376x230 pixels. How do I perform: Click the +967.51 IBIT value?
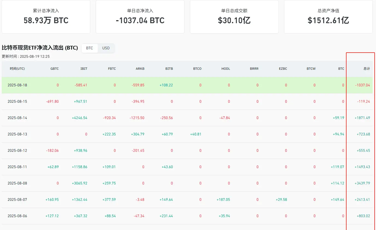coord(80,101)
